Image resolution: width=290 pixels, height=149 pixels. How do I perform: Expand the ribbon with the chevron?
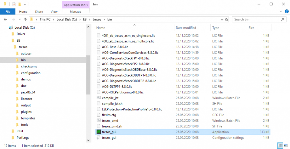coord(281,12)
